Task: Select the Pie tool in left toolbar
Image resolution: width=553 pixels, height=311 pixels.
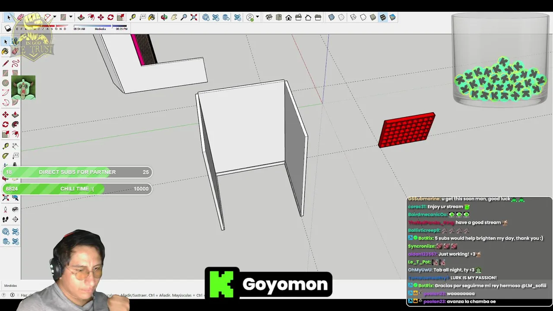Action: [15, 102]
